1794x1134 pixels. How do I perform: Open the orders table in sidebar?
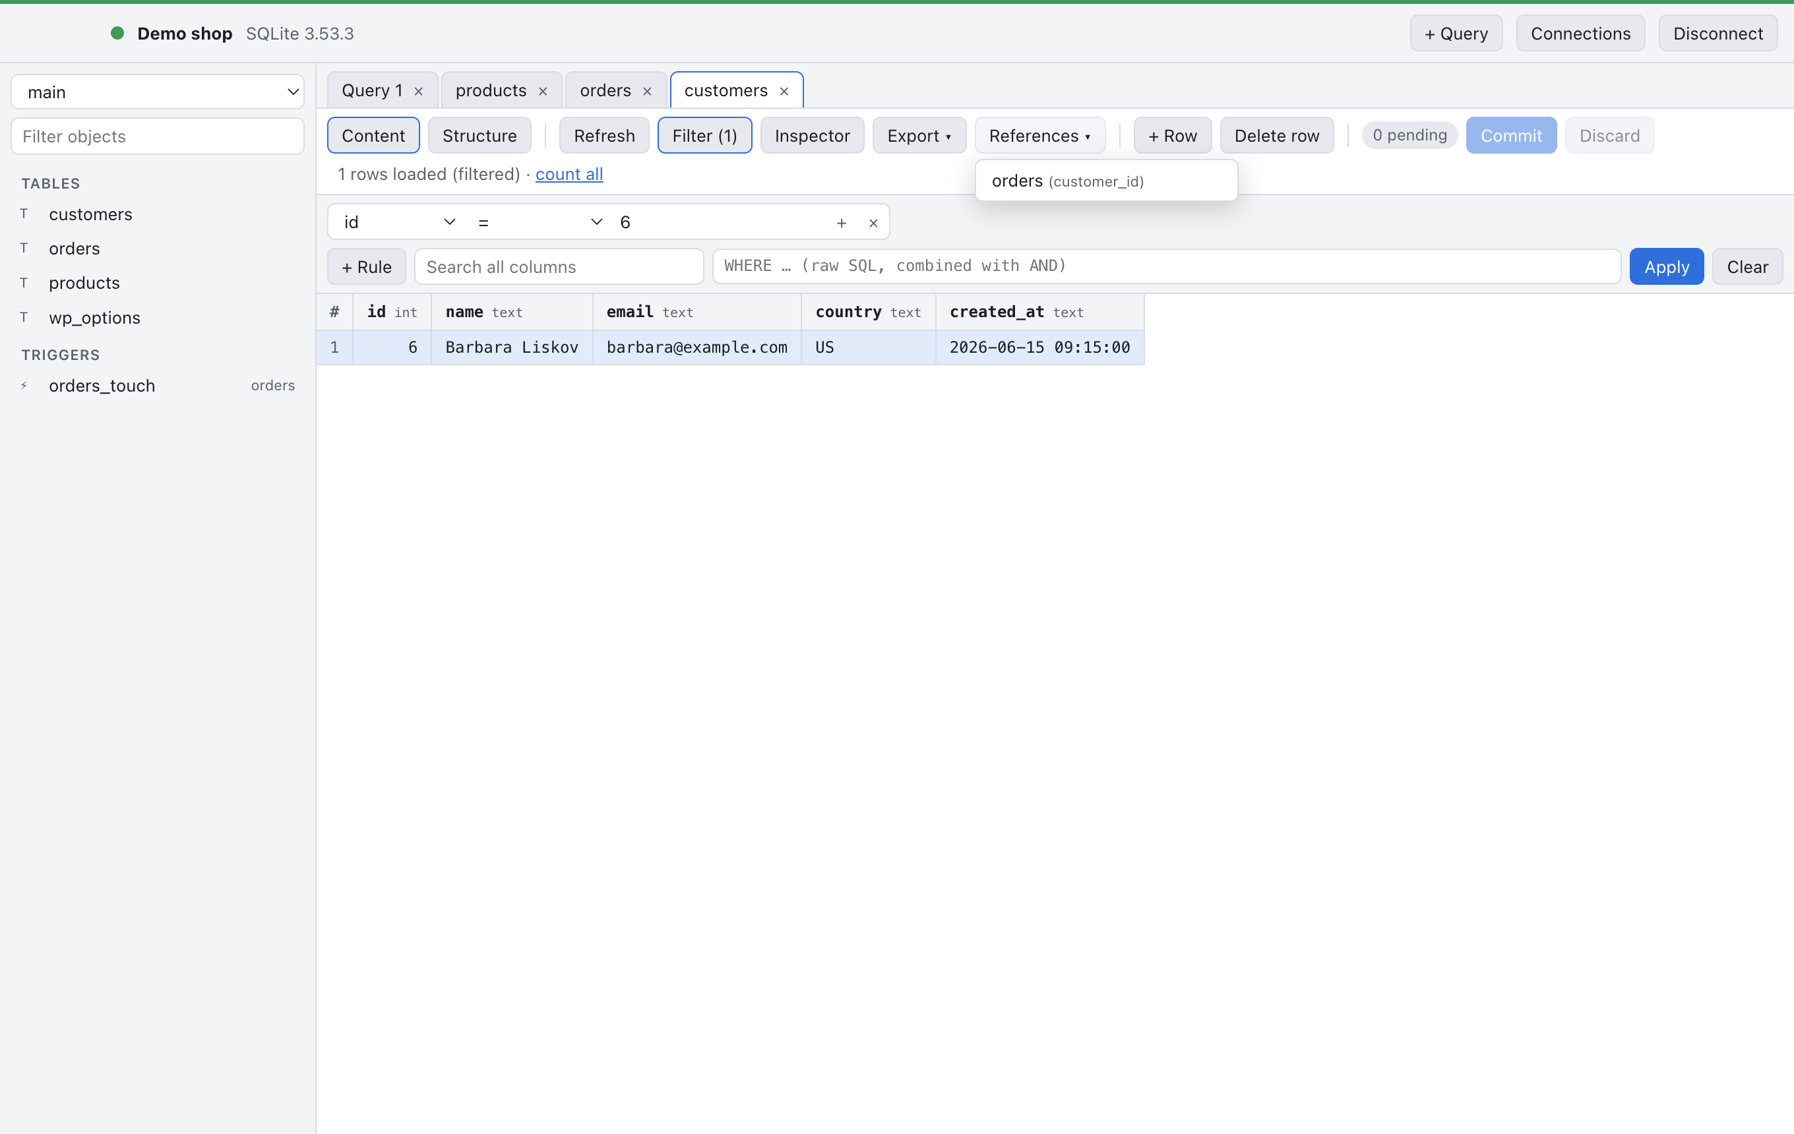[158, 249]
